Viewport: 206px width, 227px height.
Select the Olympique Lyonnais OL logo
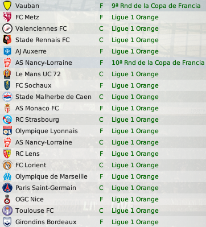[7, 131]
